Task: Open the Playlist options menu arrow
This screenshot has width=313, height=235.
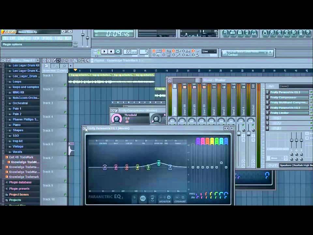Action: (x=44, y=60)
